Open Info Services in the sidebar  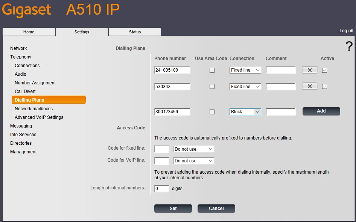click(x=23, y=134)
